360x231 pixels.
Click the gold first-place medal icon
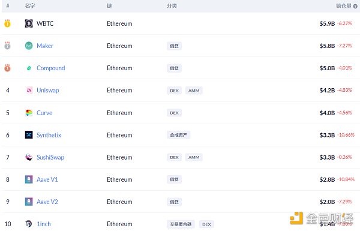[x=7, y=23]
